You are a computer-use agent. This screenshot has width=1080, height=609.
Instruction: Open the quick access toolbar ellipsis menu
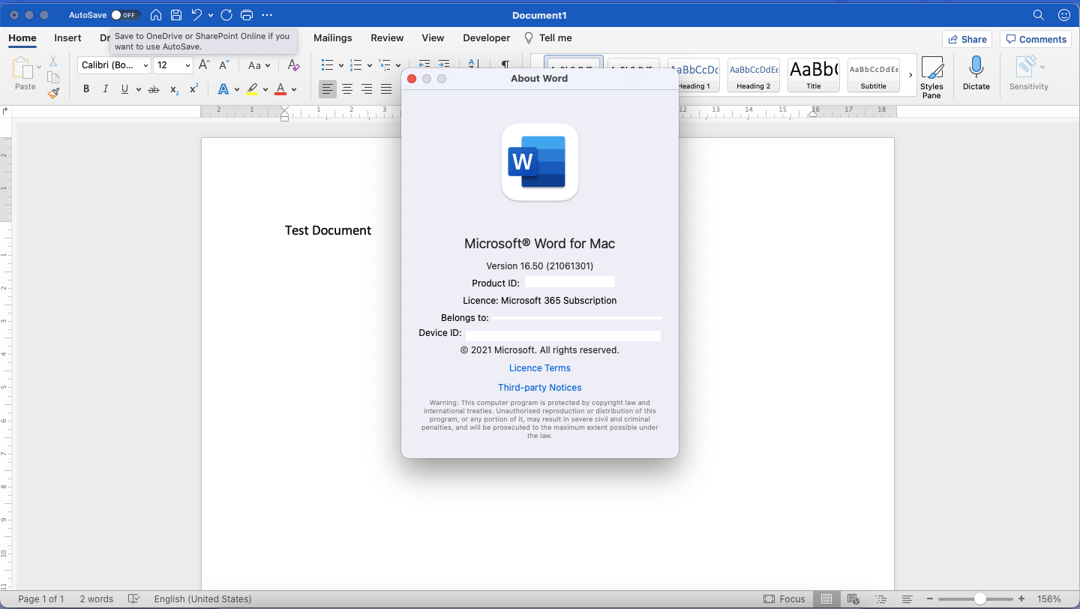coord(267,15)
